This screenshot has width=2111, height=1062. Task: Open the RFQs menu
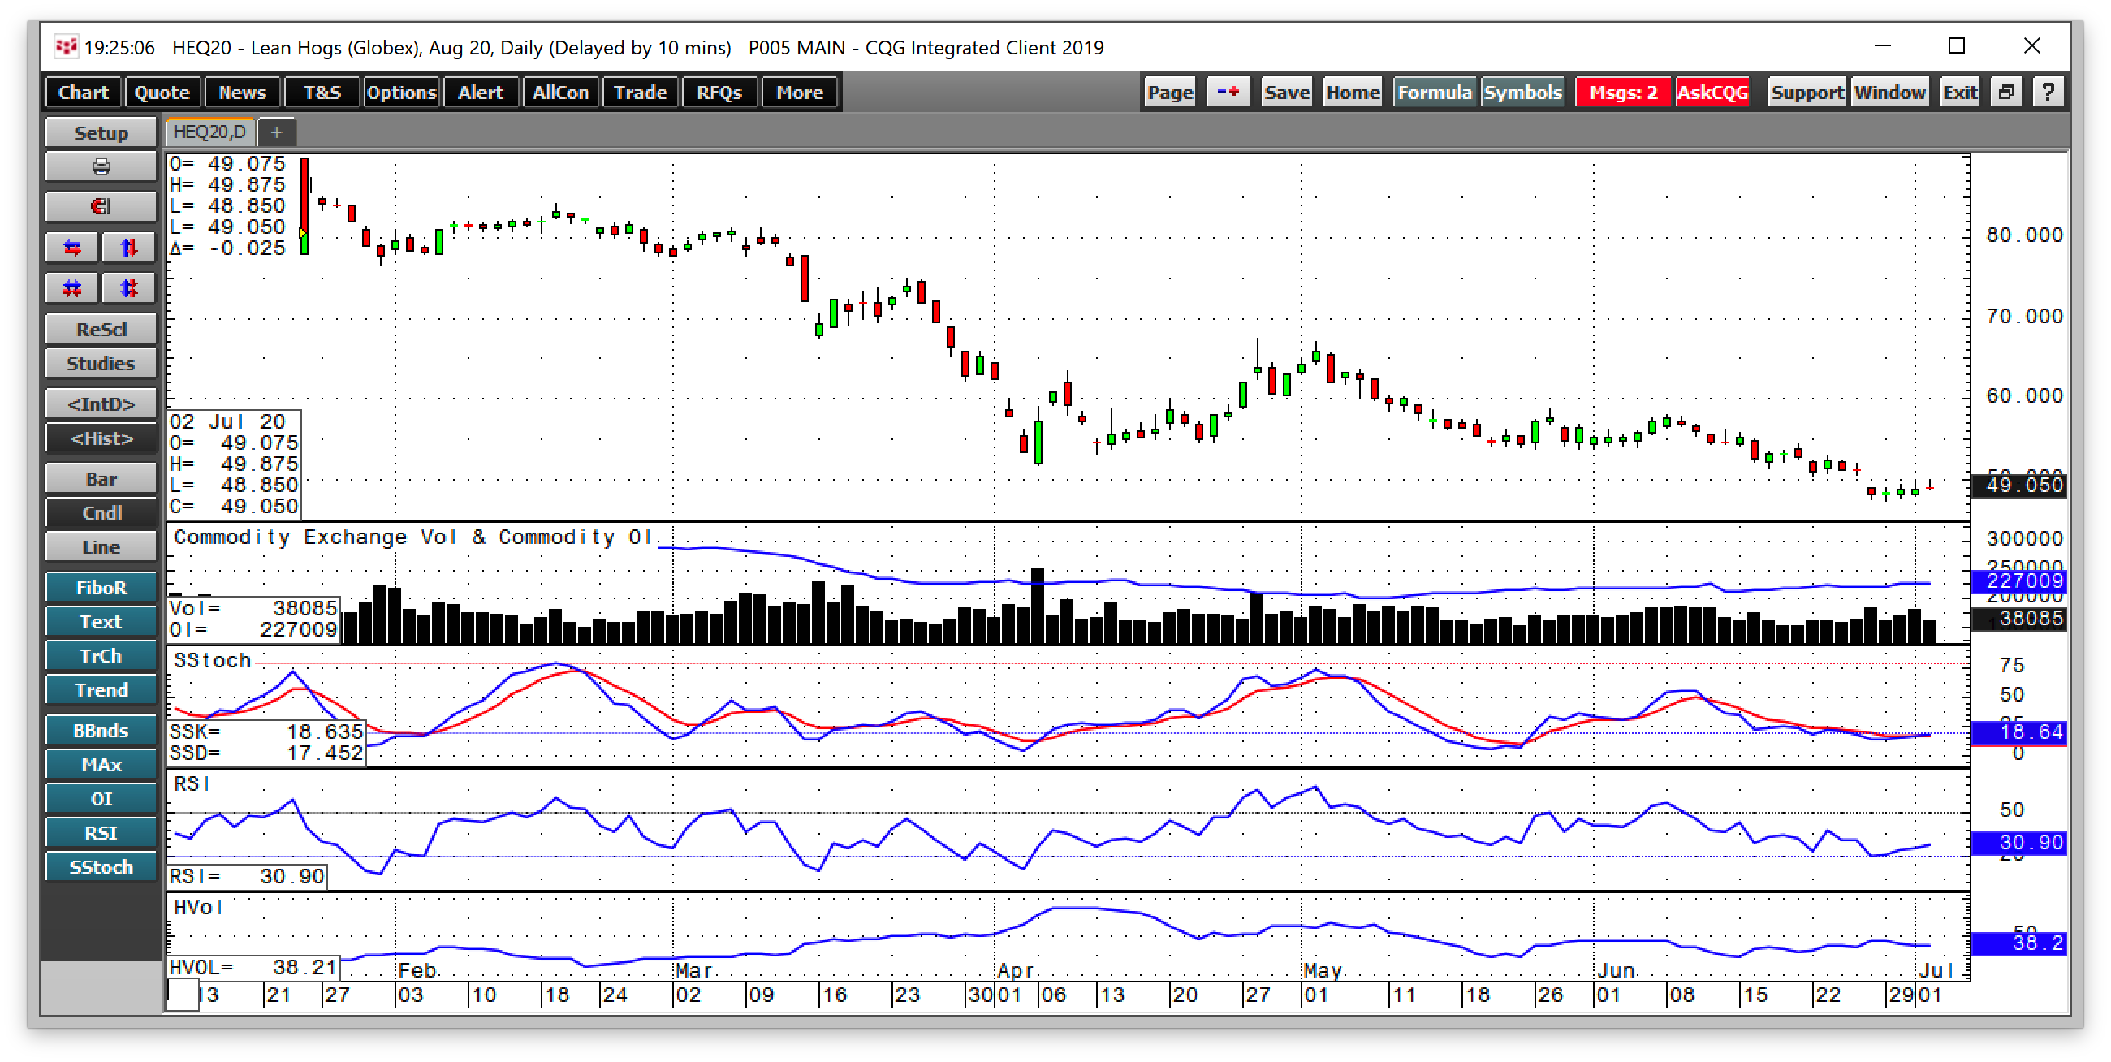719,92
